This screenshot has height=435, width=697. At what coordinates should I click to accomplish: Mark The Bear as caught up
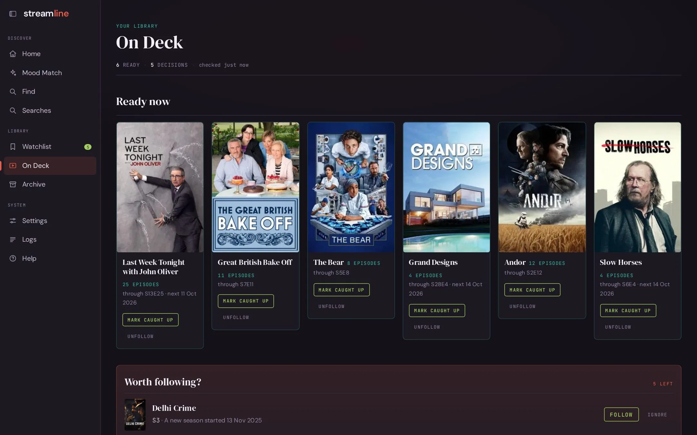pyautogui.click(x=341, y=290)
